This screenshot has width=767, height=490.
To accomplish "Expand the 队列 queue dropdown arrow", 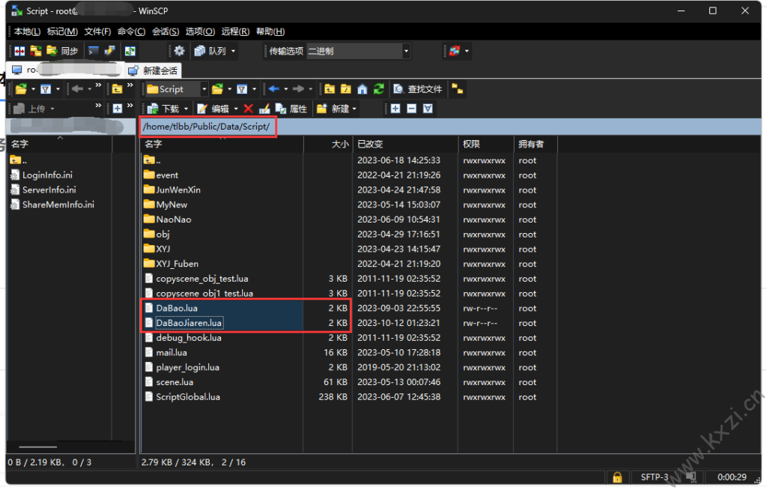I will (x=234, y=51).
